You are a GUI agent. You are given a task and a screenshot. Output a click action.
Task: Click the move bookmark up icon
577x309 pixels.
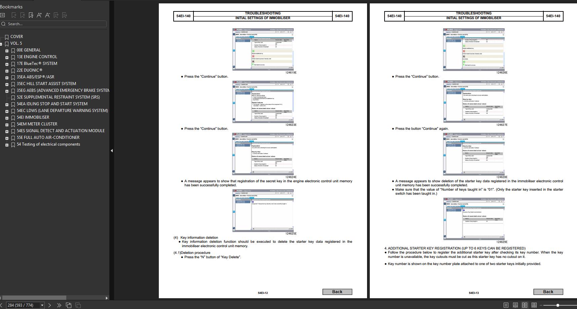(x=56, y=15)
